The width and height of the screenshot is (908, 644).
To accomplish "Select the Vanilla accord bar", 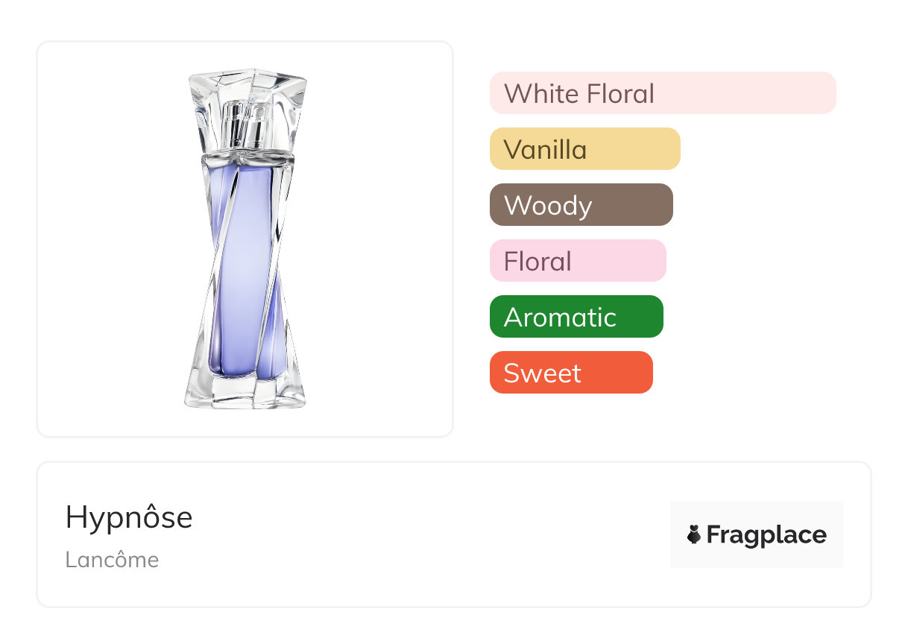I will pyautogui.click(x=585, y=149).
